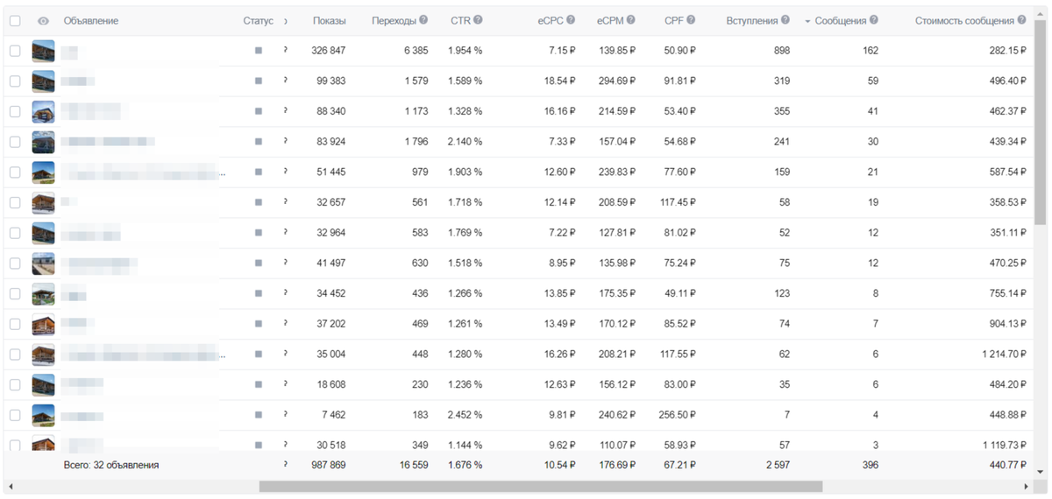Click the eye visibility icon in table header

[43, 21]
